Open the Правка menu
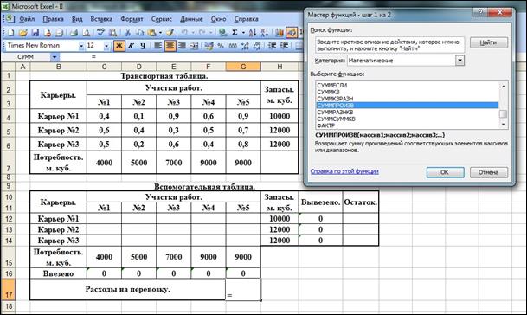The height and width of the screenshot is (315, 527). point(53,19)
